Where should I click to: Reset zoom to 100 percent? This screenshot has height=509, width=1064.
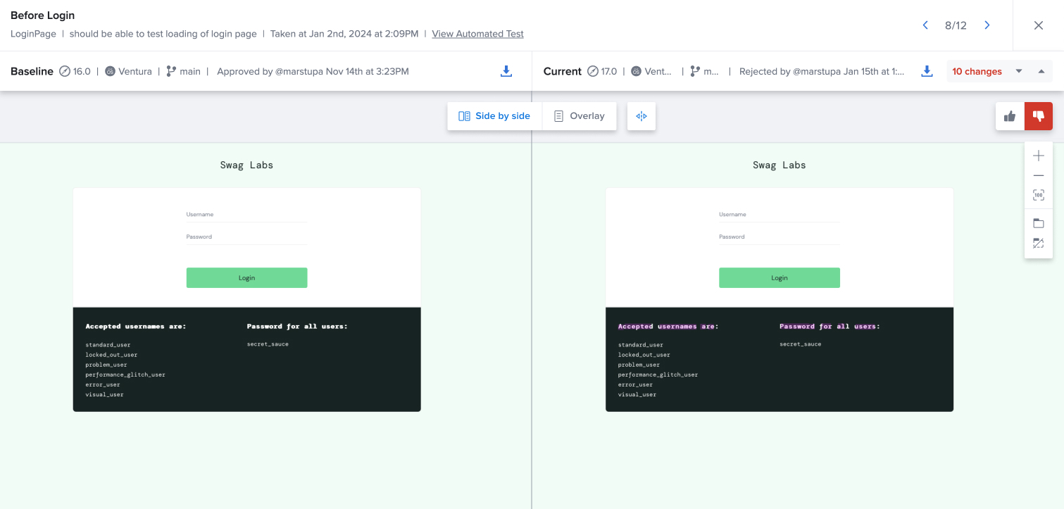point(1039,195)
